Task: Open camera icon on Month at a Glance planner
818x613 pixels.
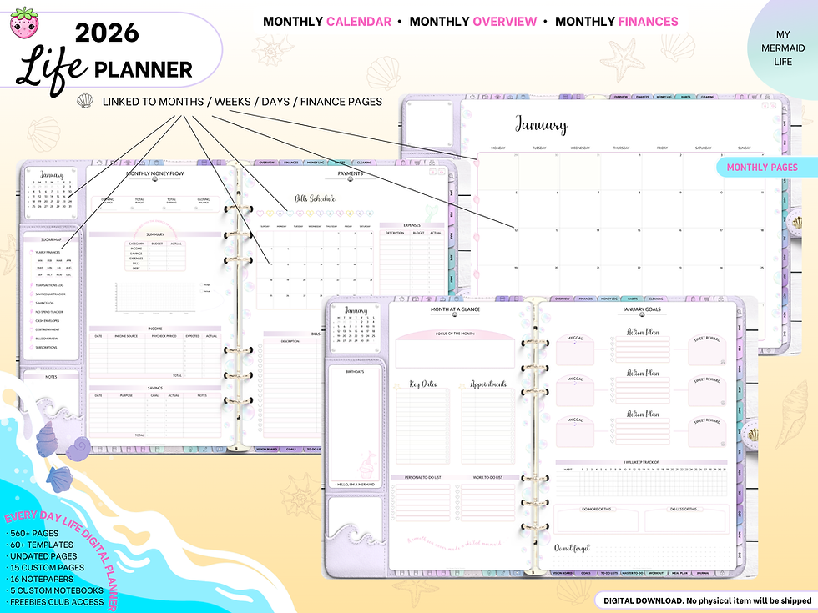Action: [x=416, y=299]
